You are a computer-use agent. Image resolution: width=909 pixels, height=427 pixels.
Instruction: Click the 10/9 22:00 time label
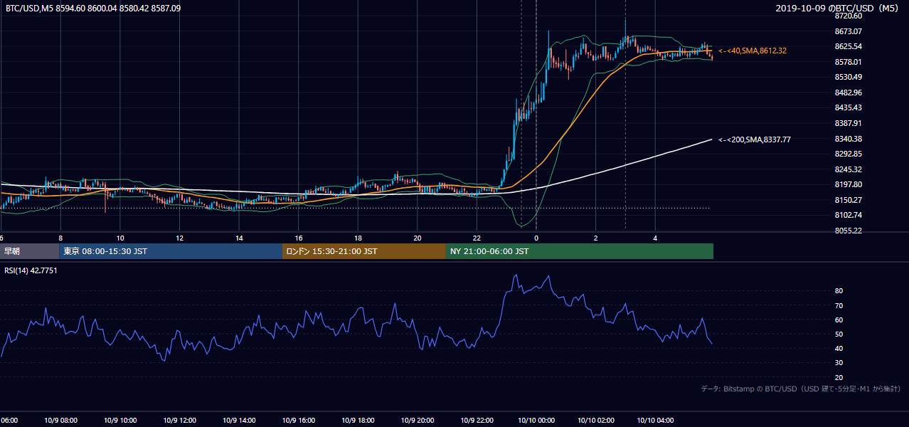(477, 421)
